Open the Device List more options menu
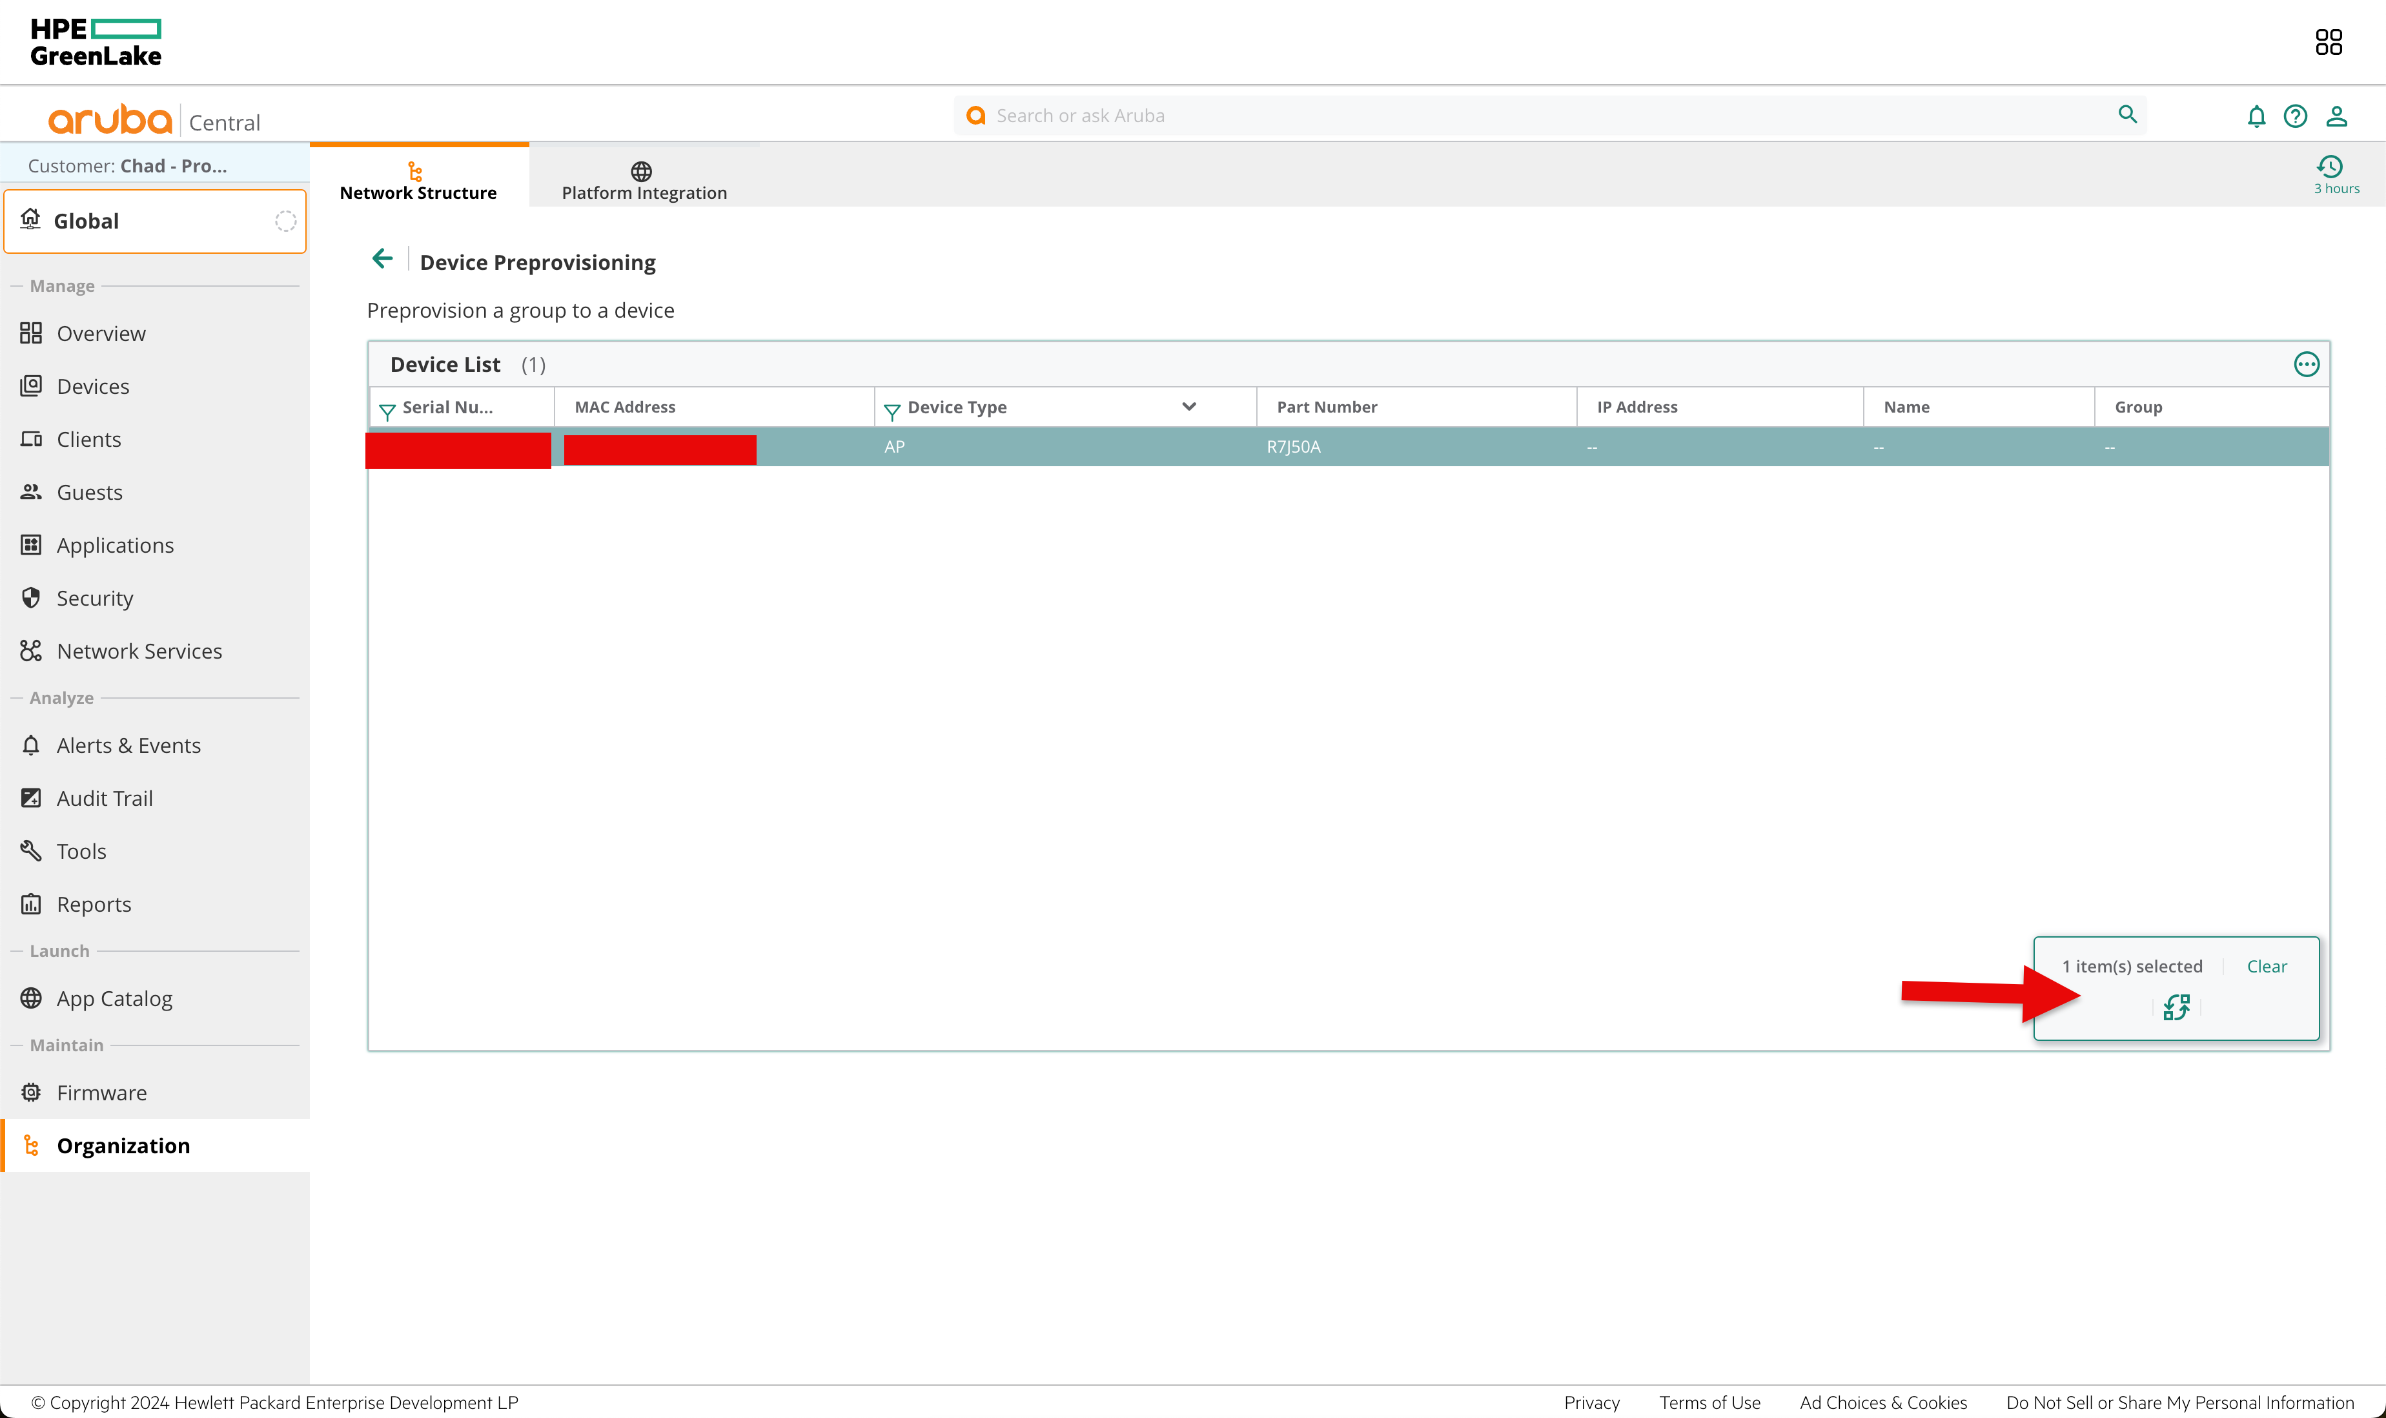This screenshot has width=2386, height=1418. point(2306,364)
